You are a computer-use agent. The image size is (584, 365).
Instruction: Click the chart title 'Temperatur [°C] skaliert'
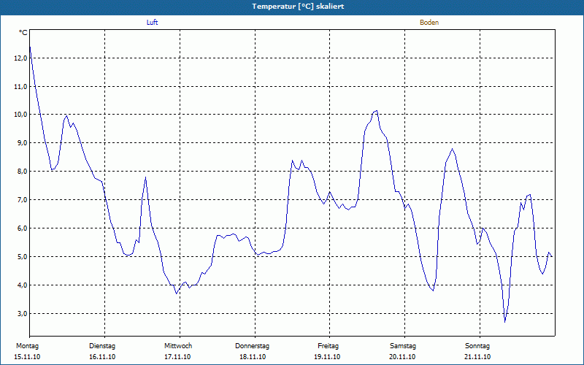(298, 7)
